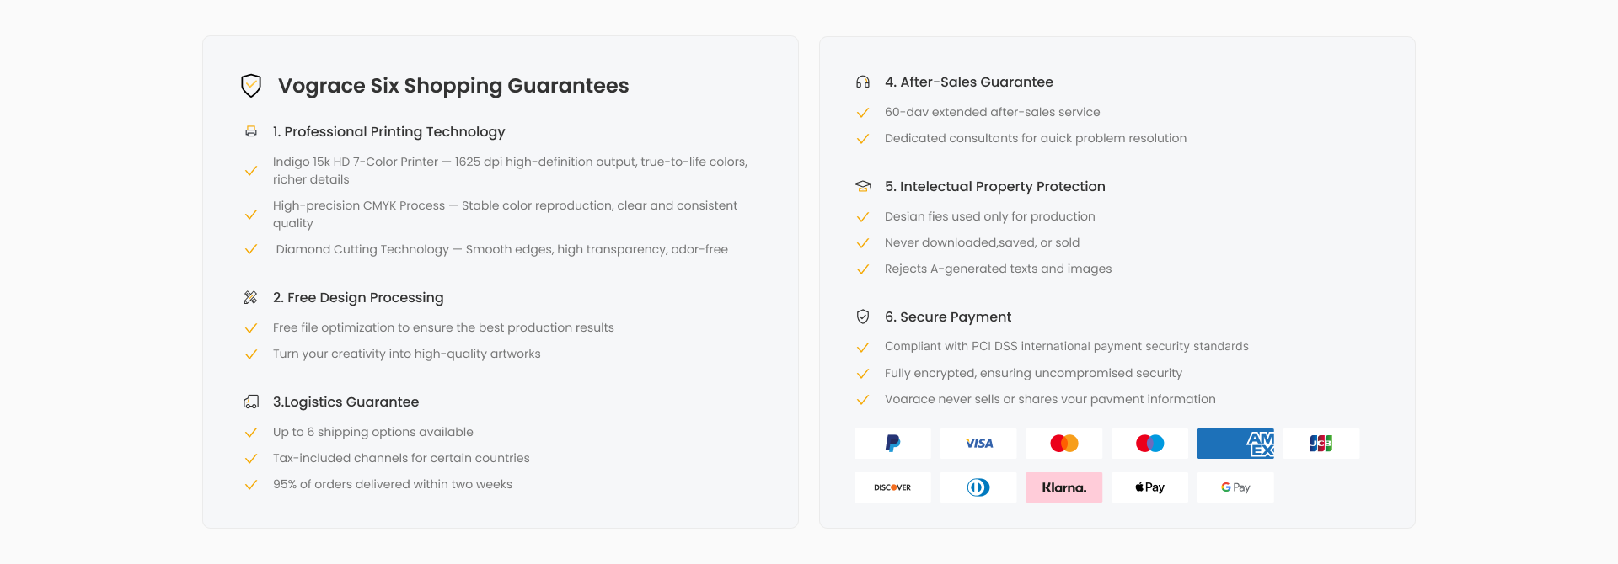The height and width of the screenshot is (564, 1618).
Task: Click the truck icon for Logistics Guarantee
Action: (x=251, y=402)
